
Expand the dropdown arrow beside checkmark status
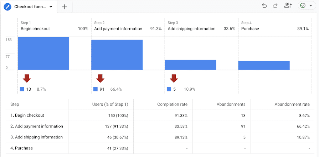pyautogui.click(x=311, y=6)
